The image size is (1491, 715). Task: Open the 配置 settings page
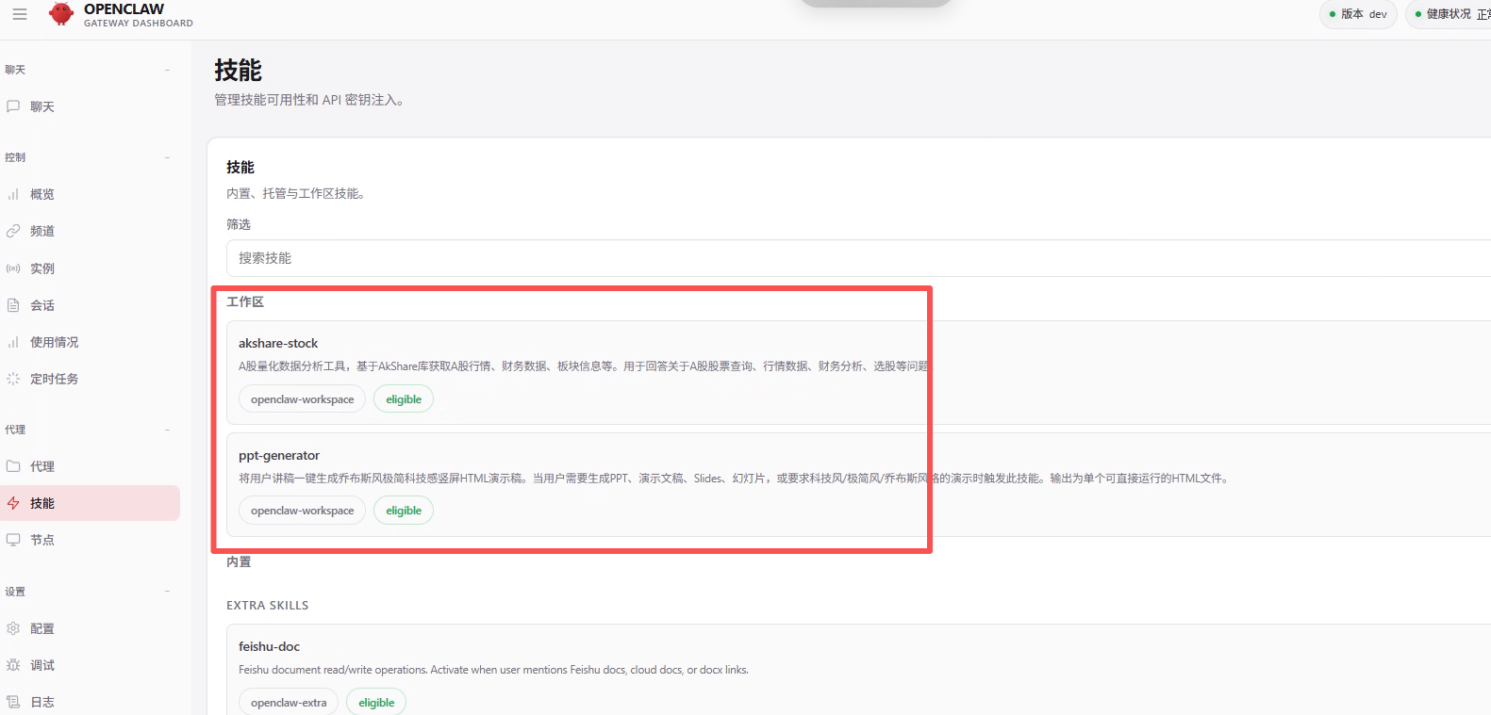[x=90, y=628]
